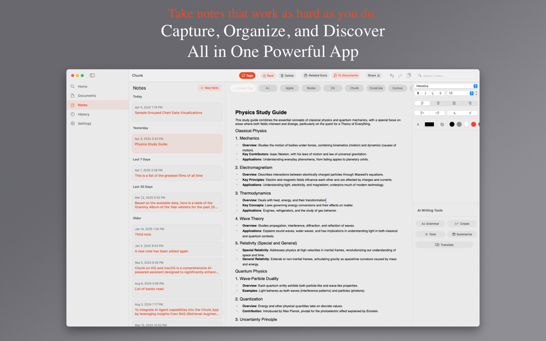Click the copy note icon
This screenshot has height=341, width=546.
[x=409, y=75]
